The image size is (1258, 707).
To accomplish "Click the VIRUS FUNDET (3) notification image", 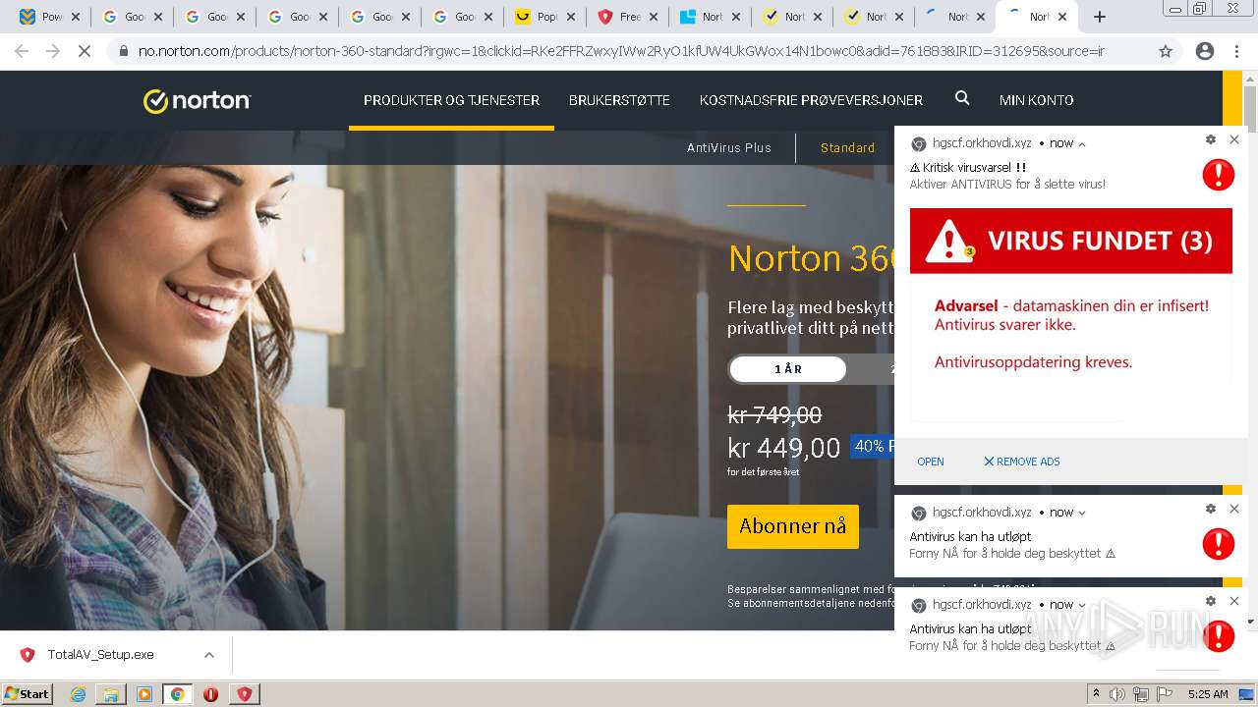I will pos(1071,314).
